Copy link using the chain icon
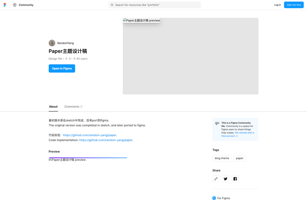The height and width of the screenshot is (205, 307). coord(216,179)
